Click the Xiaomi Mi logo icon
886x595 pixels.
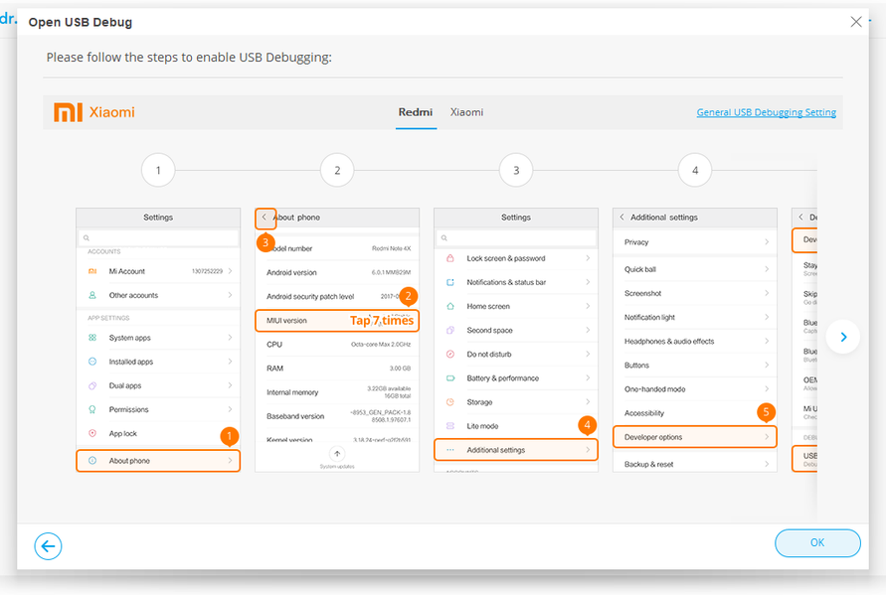[69, 112]
